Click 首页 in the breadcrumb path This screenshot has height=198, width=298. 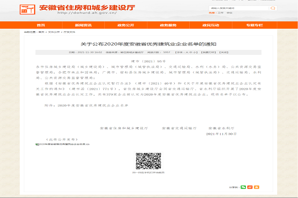click(41, 31)
